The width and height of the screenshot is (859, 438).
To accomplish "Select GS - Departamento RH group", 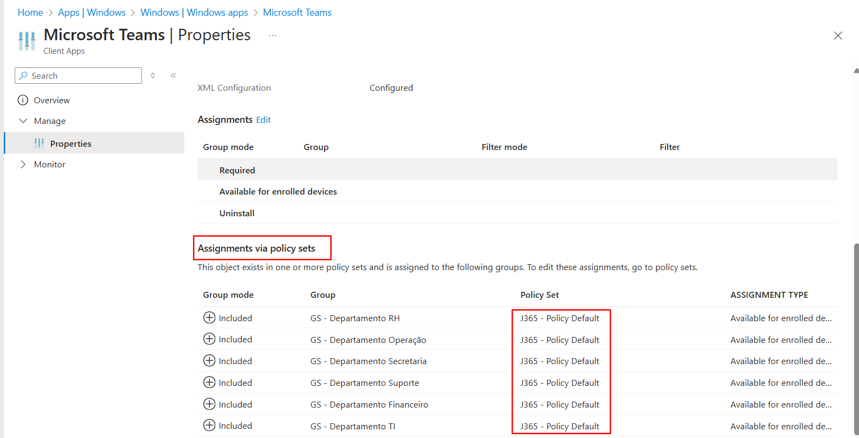I will click(355, 318).
